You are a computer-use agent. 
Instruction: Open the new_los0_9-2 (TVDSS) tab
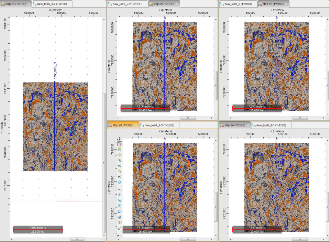(128, 4)
